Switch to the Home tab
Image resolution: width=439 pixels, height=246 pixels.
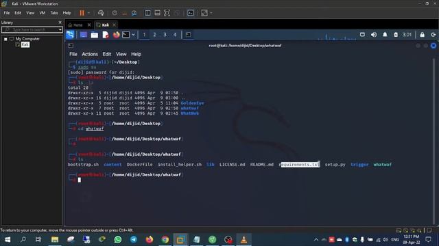78,25
